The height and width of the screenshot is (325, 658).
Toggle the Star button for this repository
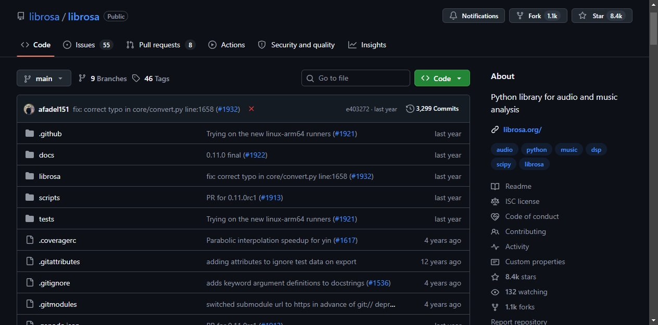[602, 16]
